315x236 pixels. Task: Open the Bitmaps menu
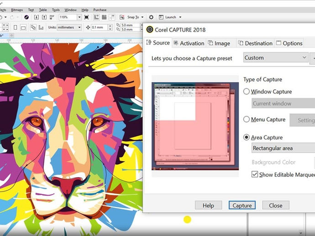pyautogui.click(x=17, y=10)
